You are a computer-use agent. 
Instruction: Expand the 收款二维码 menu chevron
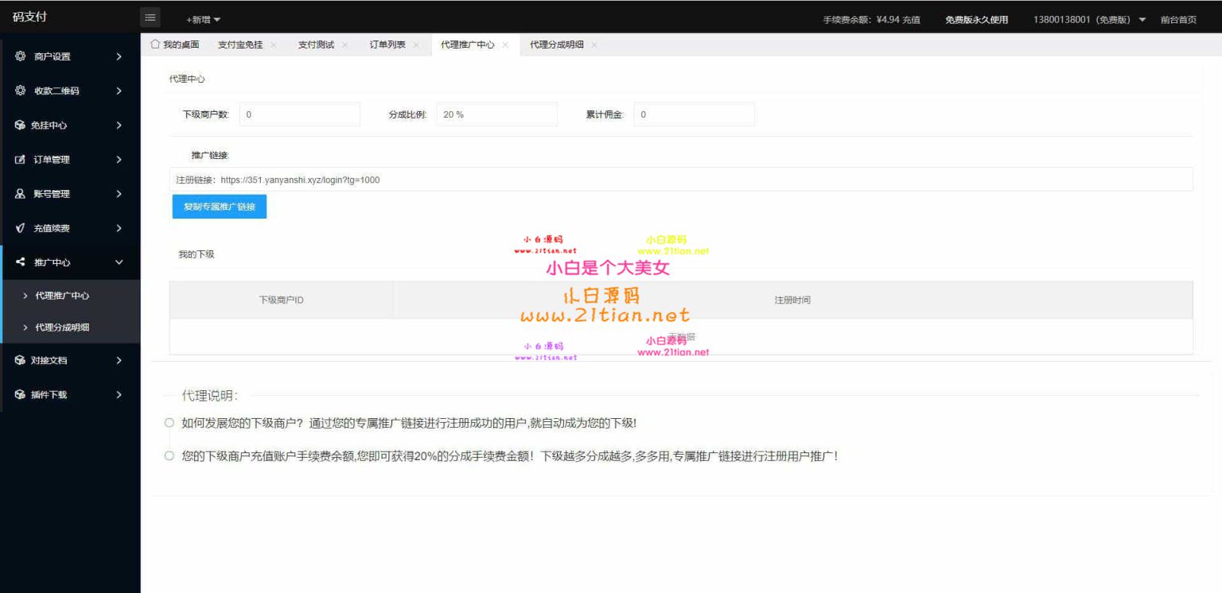(119, 91)
